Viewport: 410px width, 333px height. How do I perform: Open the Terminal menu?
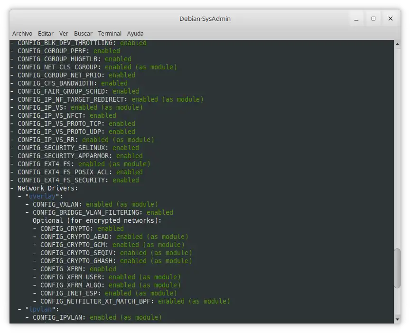coord(110,34)
